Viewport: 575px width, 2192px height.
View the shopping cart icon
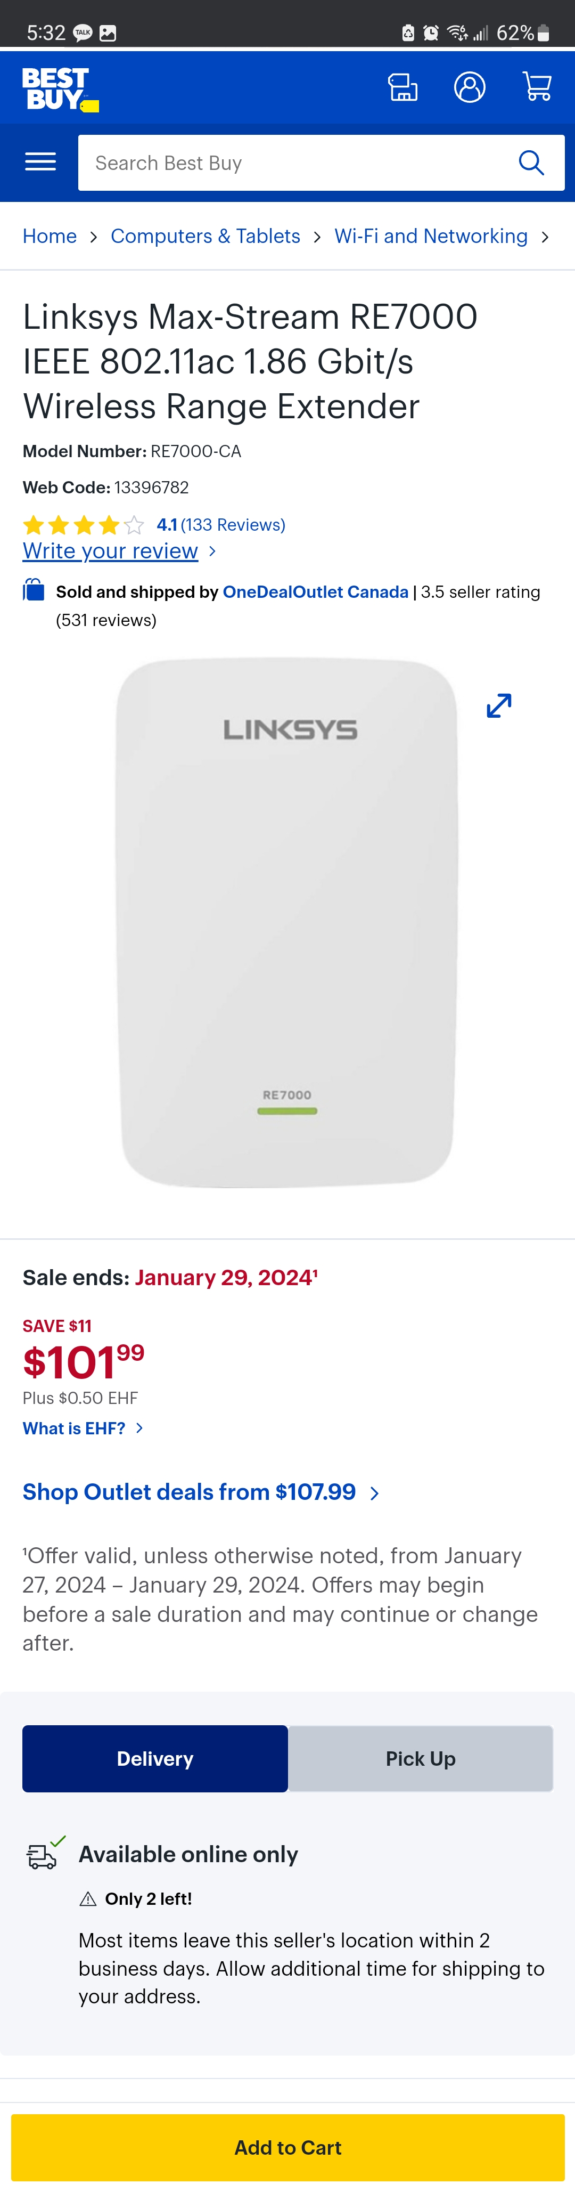[x=537, y=87]
